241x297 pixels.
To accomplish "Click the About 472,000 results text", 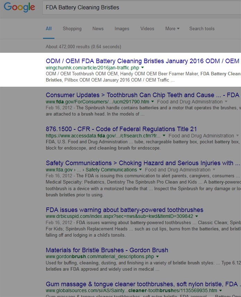I will click(83, 46).
